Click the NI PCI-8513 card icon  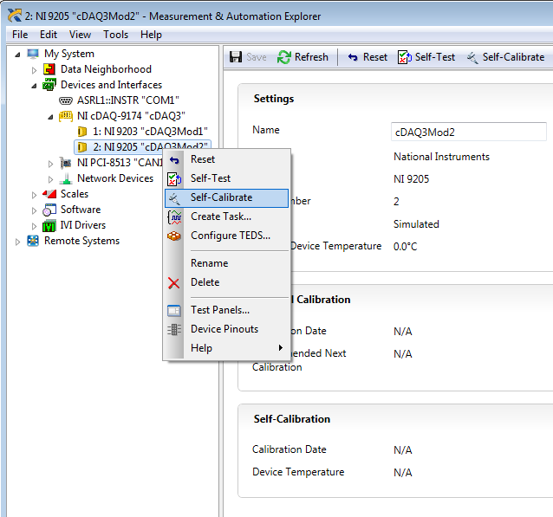tap(66, 163)
